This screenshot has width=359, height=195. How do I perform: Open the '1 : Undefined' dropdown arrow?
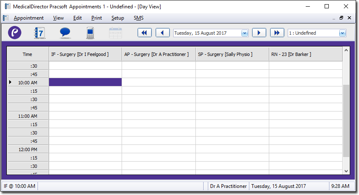click(342, 33)
